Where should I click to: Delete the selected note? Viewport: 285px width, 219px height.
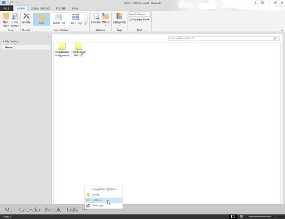[26, 19]
